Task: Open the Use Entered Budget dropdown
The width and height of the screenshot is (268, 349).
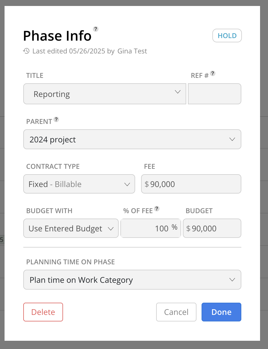Action: coord(71,228)
